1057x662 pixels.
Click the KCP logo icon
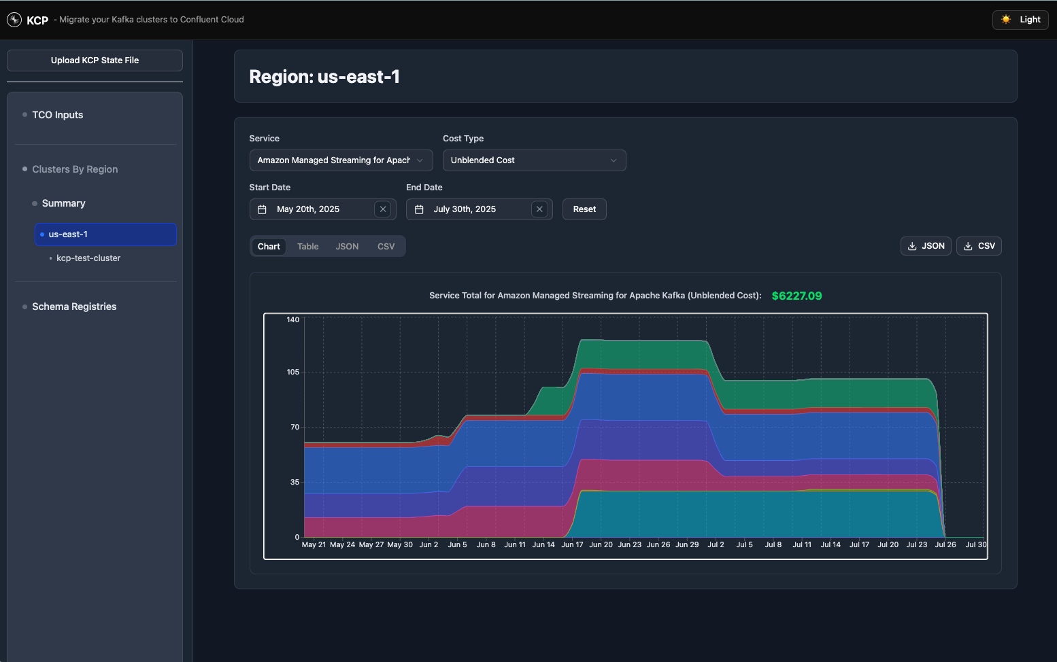click(14, 20)
